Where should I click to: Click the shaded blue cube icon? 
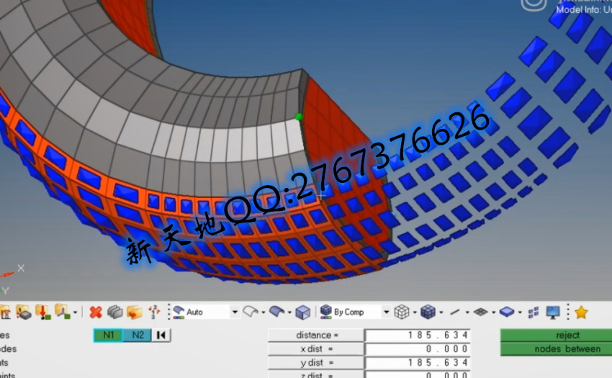[x=428, y=312]
